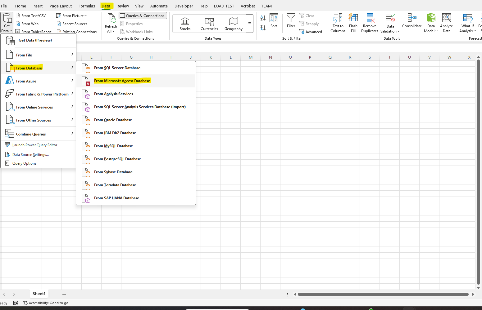The image size is (482, 310).
Task: Click the vertical scrollbar down arrow
Action: pos(478,288)
